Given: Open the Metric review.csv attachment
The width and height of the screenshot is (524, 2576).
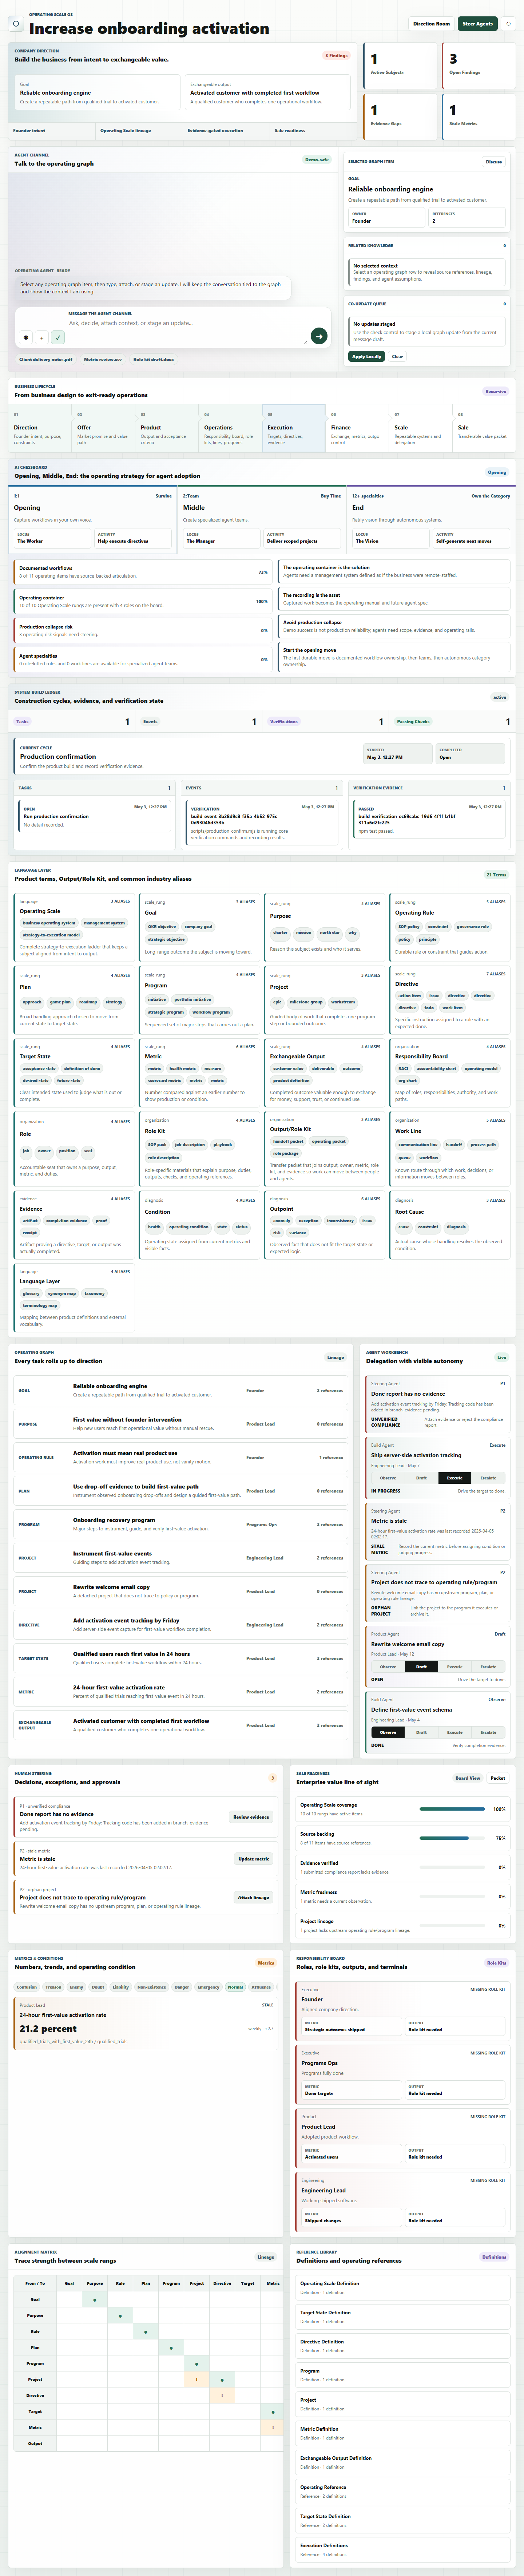Looking at the screenshot, I should (103, 359).
